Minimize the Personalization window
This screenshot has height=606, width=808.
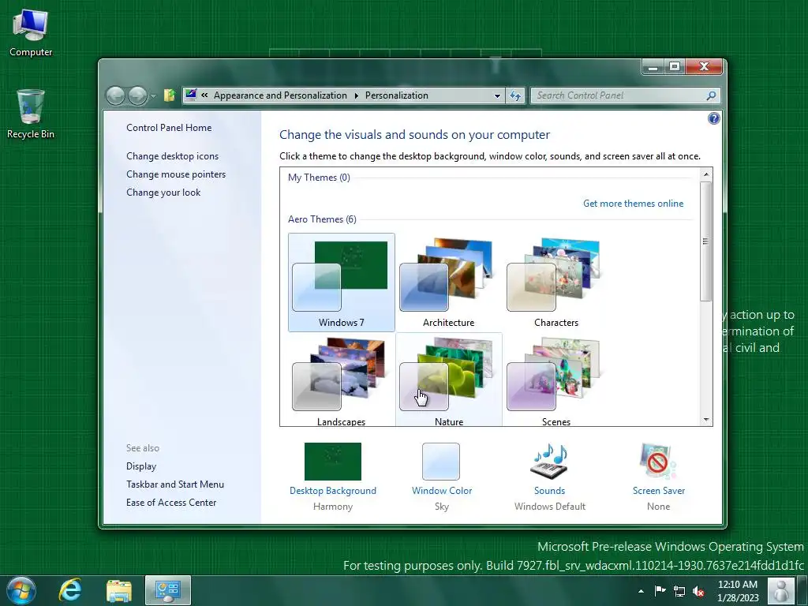(653, 67)
